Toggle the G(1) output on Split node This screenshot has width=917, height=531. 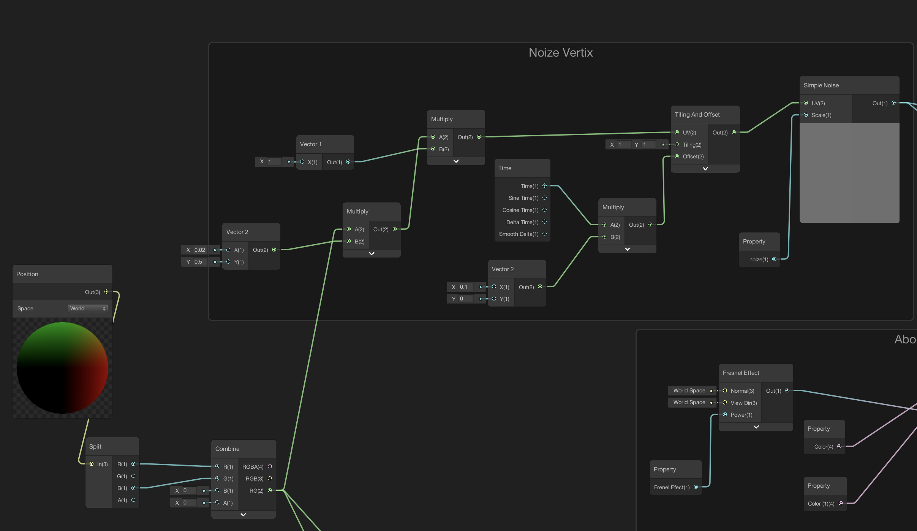point(133,476)
